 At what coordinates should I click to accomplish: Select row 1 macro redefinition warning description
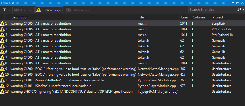point(41,24)
